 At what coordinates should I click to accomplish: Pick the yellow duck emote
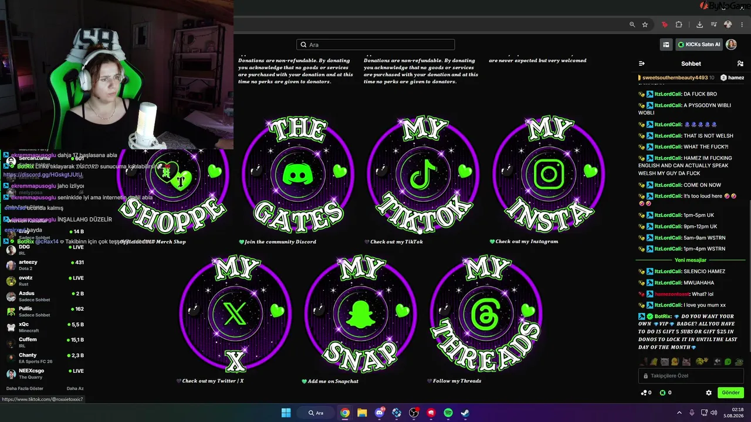[x=675, y=362]
